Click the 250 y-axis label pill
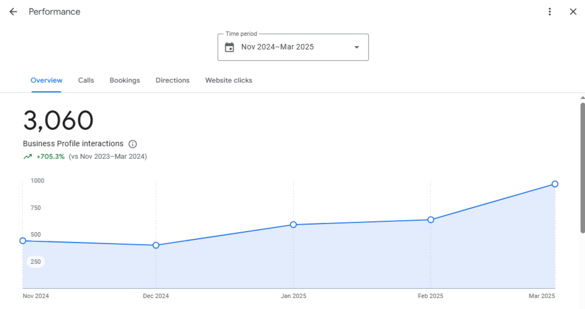Viewport: 585px width, 309px height. click(x=36, y=262)
